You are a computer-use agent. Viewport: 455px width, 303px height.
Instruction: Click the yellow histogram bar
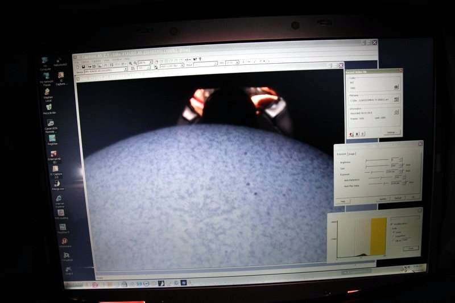pyautogui.click(x=378, y=236)
